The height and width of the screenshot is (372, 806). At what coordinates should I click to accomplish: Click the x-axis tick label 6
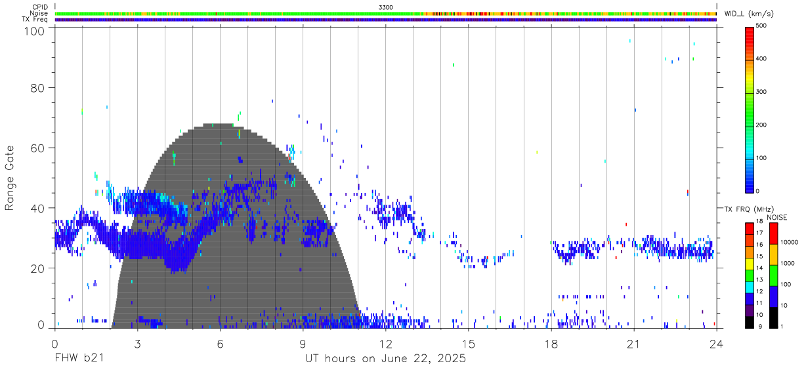[x=220, y=343]
